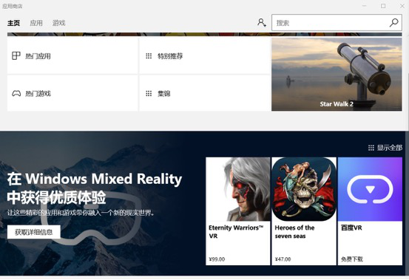Open Eternity Warriors VR app artwork
The height and width of the screenshot is (280, 409).
click(x=238, y=189)
